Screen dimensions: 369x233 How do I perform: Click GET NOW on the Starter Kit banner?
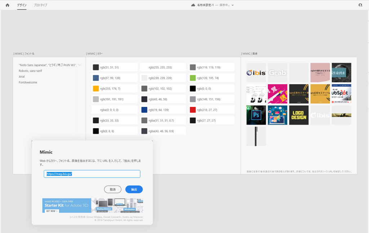(52, 211)
